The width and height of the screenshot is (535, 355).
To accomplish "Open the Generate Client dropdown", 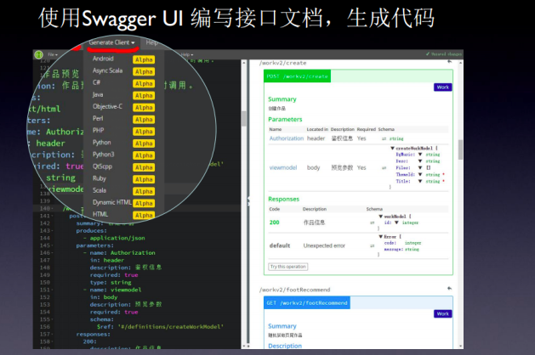I will (x=112, y=42).
